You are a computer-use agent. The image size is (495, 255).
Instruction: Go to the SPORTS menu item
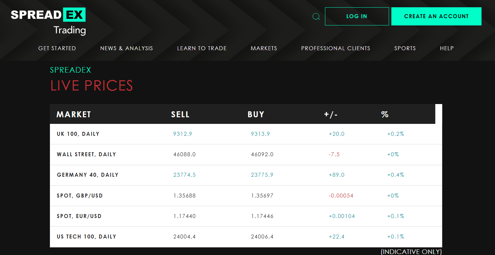[x=405, y=48]
